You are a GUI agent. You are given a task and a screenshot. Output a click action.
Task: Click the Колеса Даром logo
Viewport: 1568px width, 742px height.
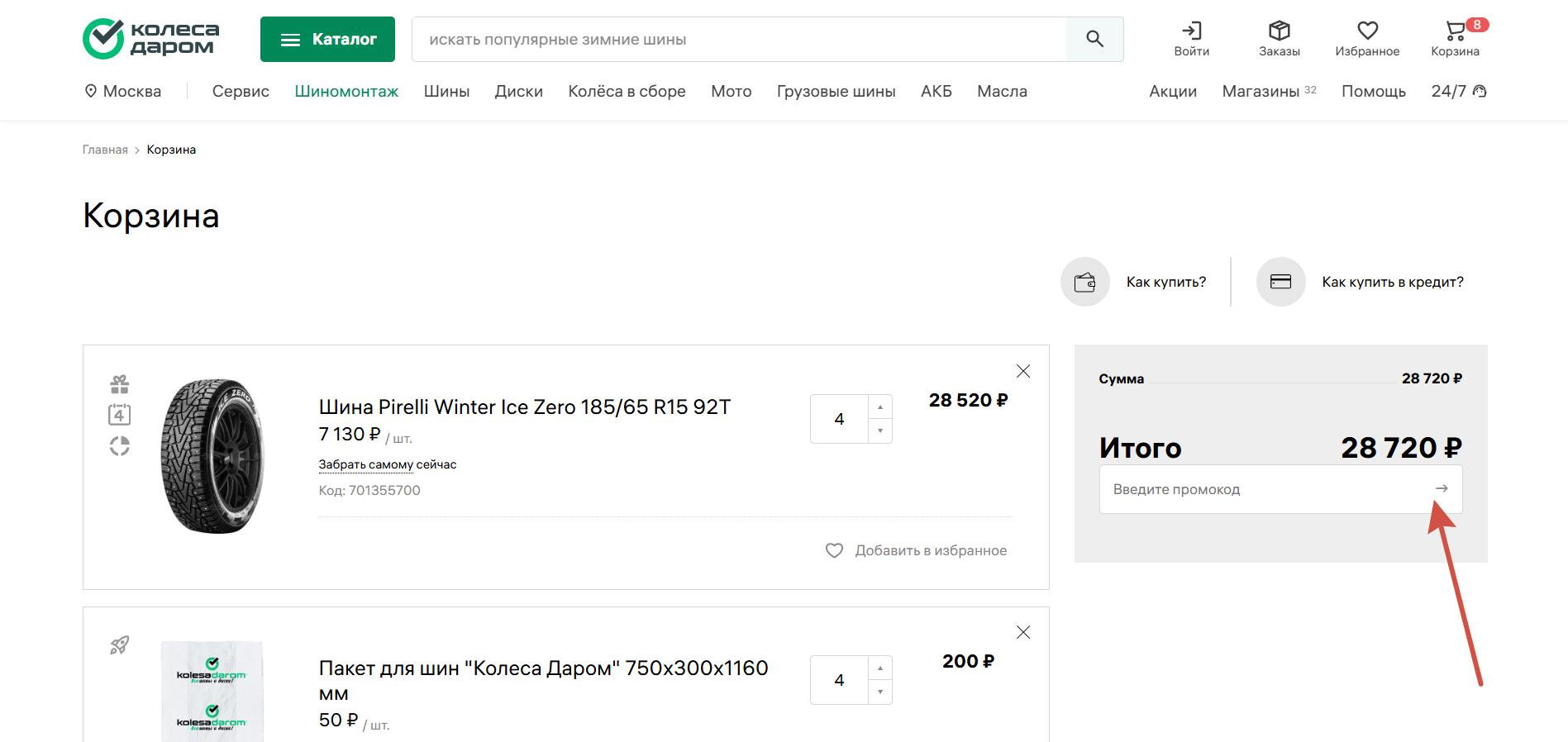click(x=151, y=39)
